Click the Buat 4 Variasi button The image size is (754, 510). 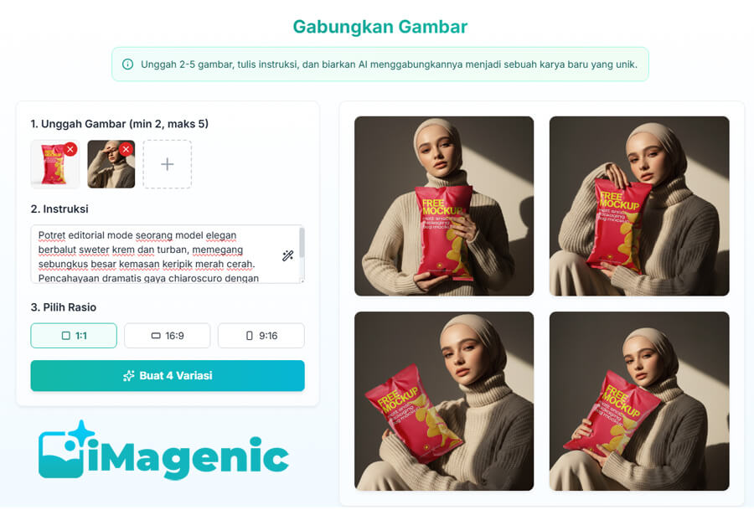pos(168,375)
